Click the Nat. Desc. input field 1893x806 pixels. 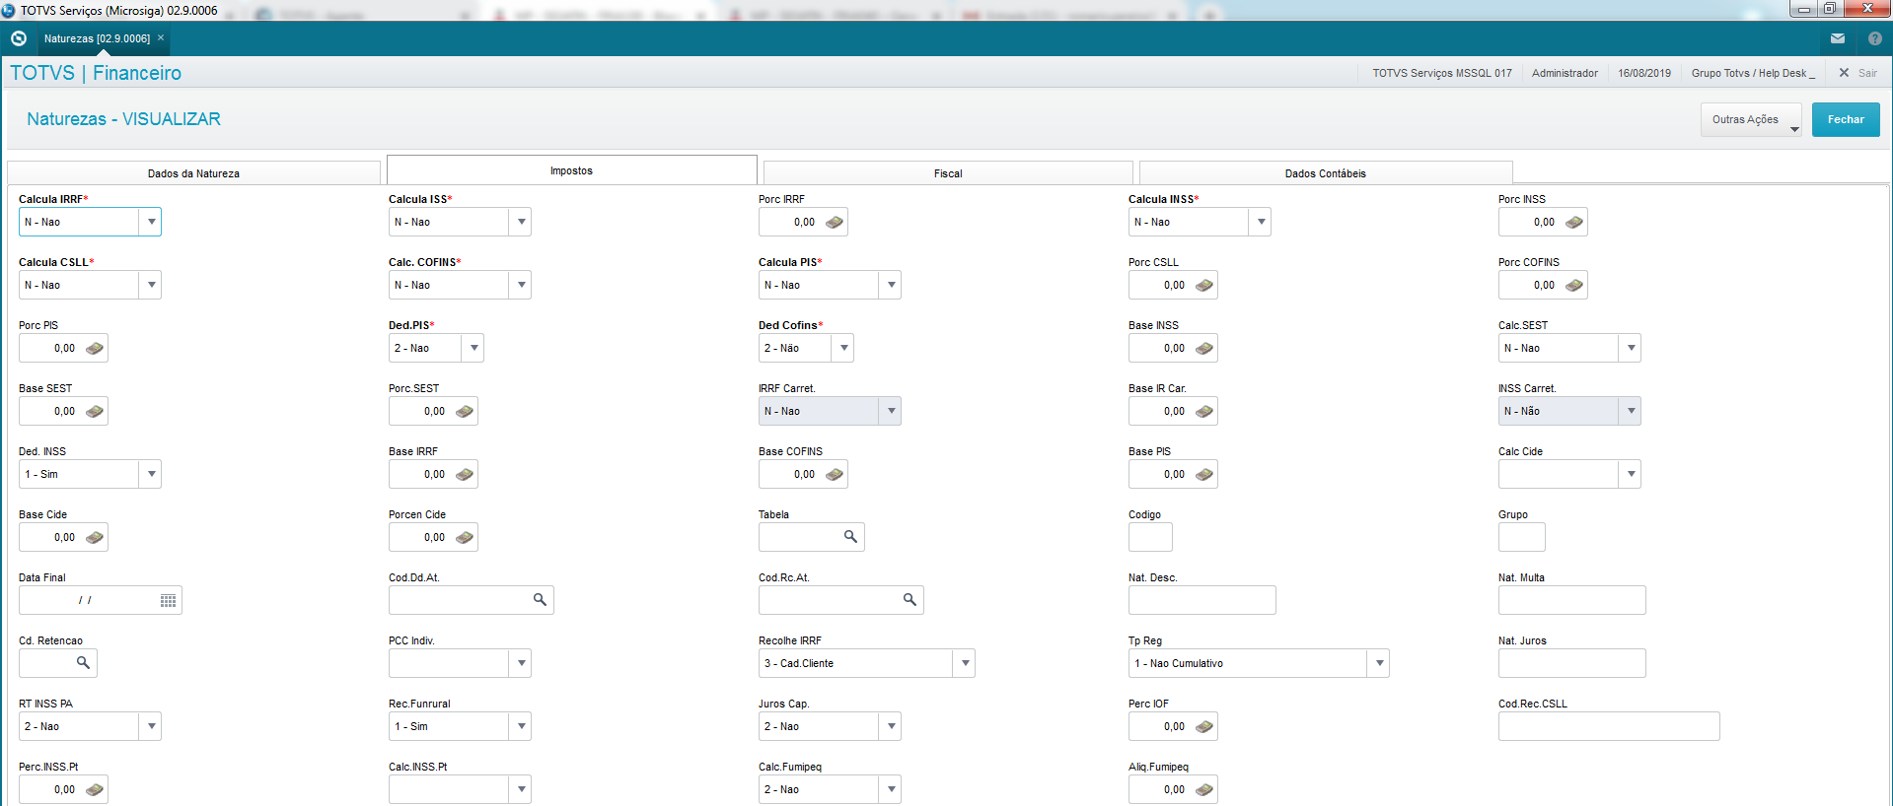point(1202,600)
